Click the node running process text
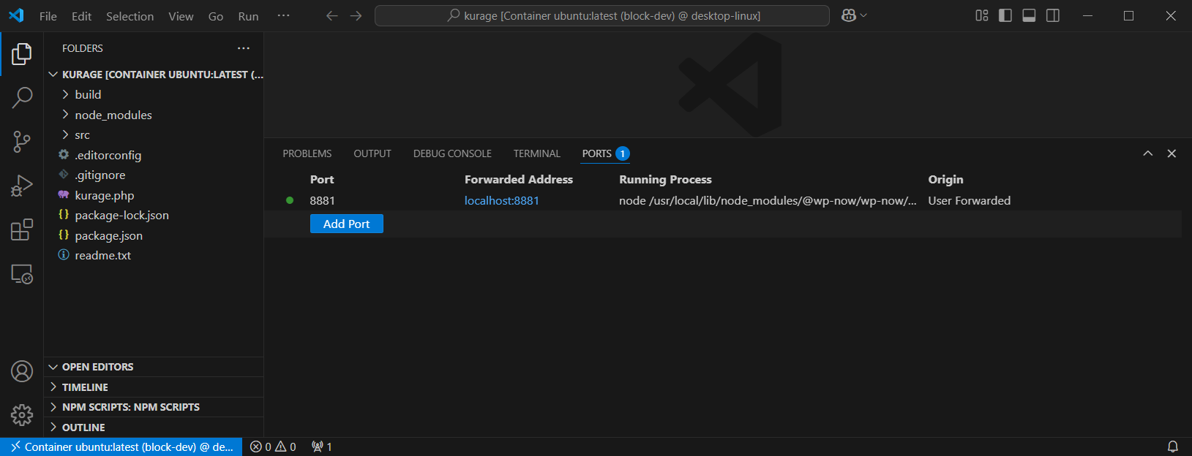Image resolution: width=1192 pixels, height=456 pixels. [x=768, y=200]
